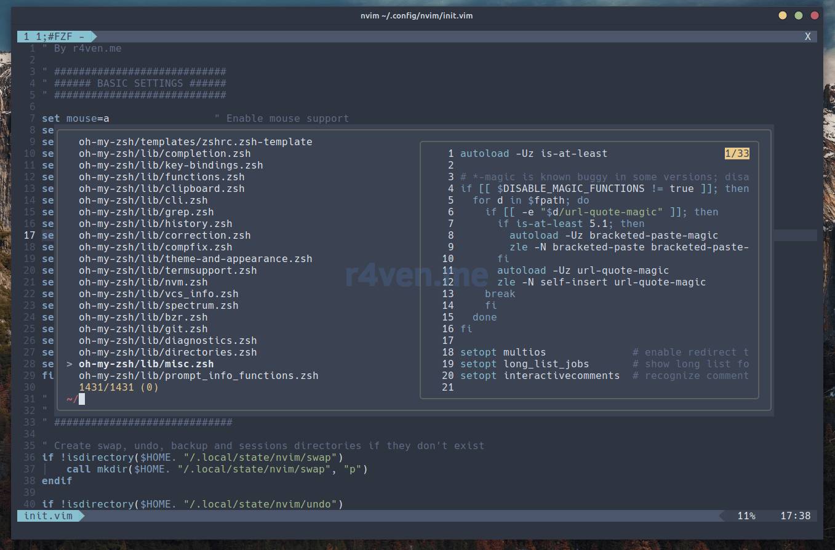Select highlighted oh-my-zsh/lib/misc.zsh entry
The image size is (835, 550).
pos(146,364)
